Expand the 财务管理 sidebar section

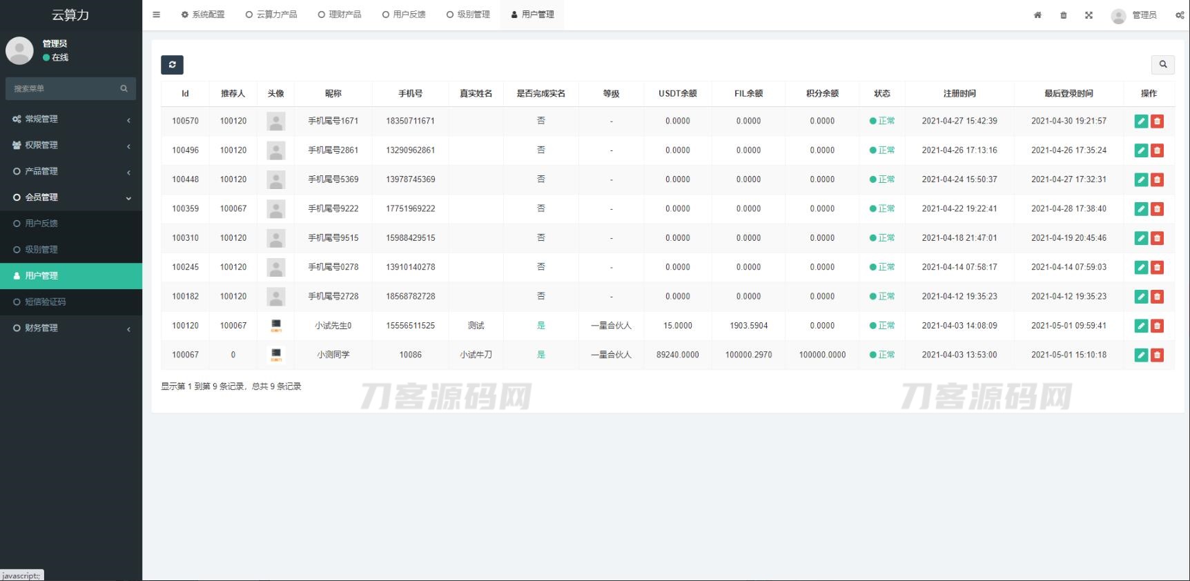[x=71, y=328]
